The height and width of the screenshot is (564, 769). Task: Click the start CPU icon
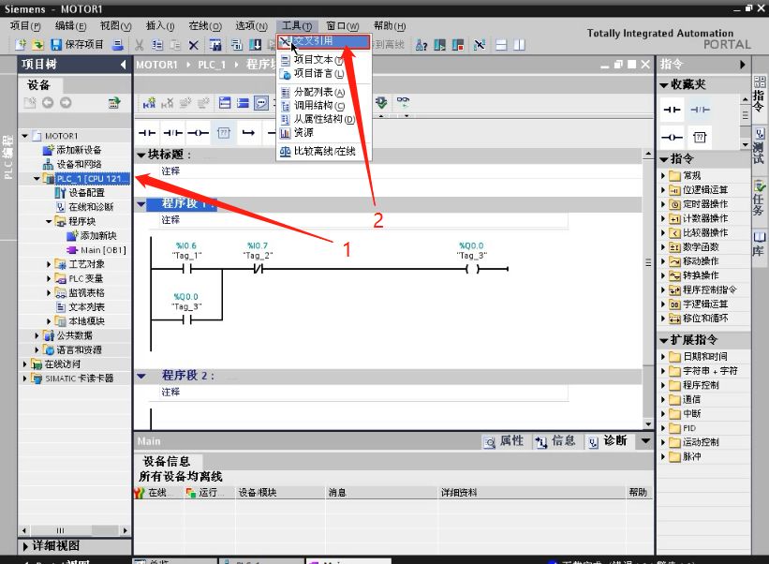pyautogui.click(x=440, y=45)
